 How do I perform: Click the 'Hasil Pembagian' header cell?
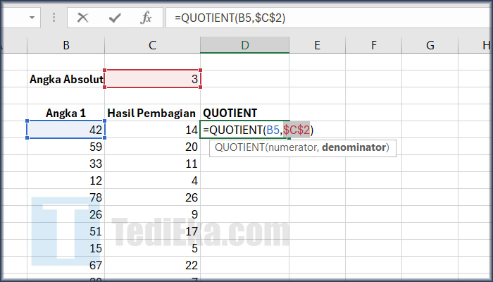coord(153,113)
